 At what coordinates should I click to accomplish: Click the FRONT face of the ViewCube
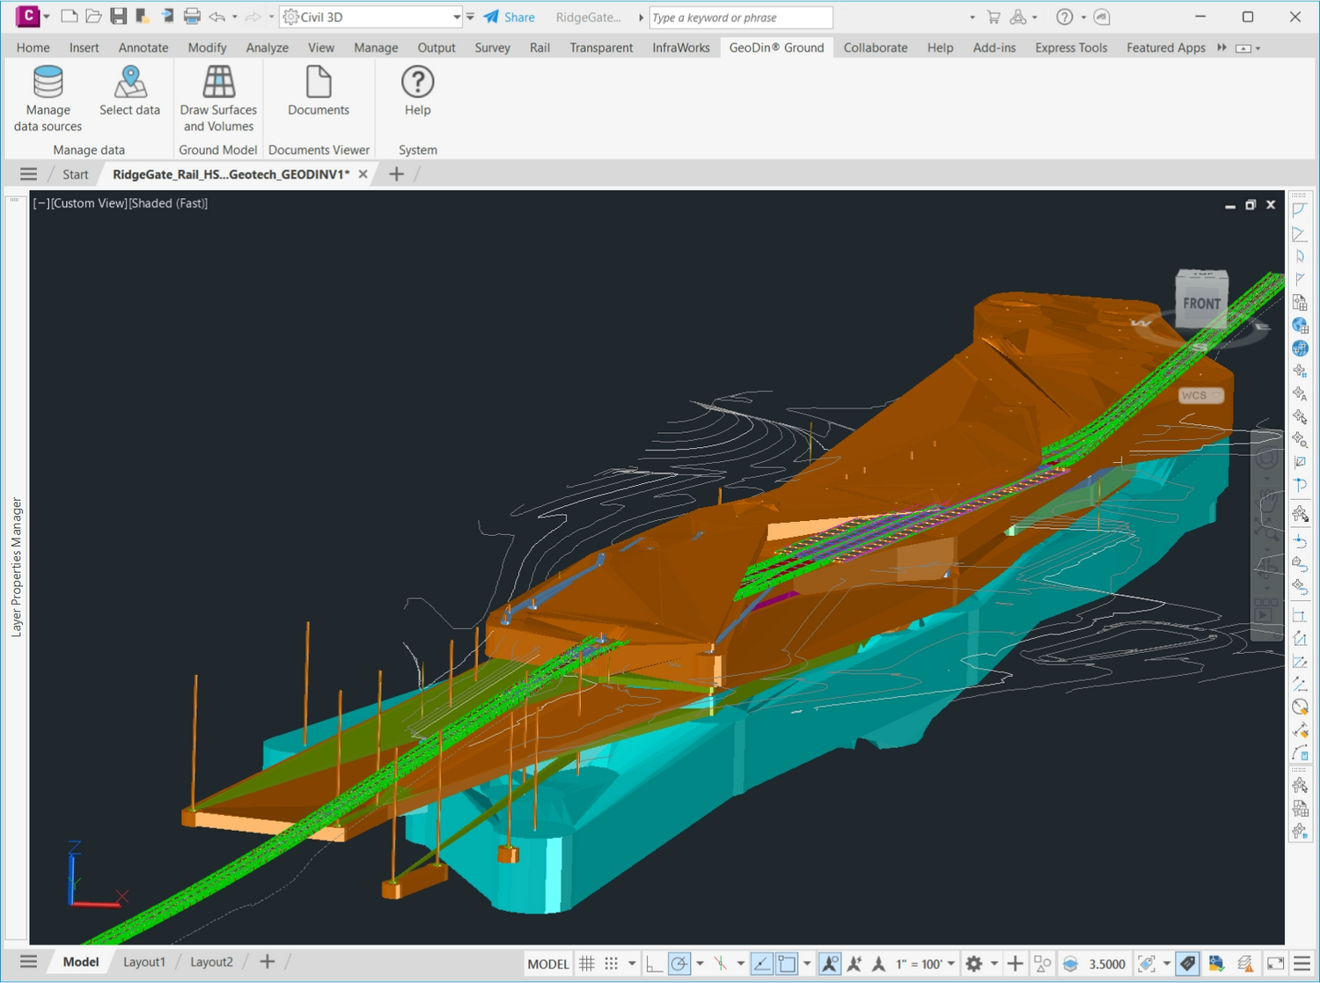click(x=1201, y=304)
